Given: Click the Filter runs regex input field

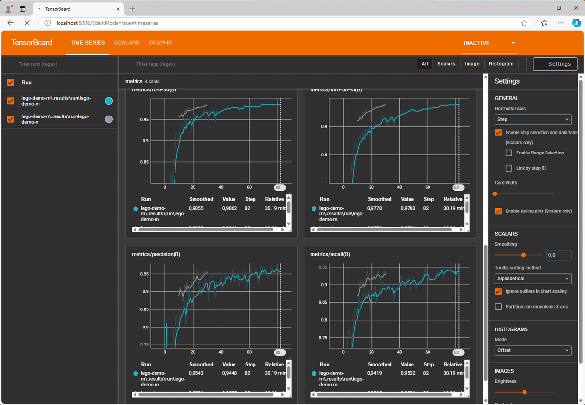Looking at the screenshot, I should click(59, 64).
